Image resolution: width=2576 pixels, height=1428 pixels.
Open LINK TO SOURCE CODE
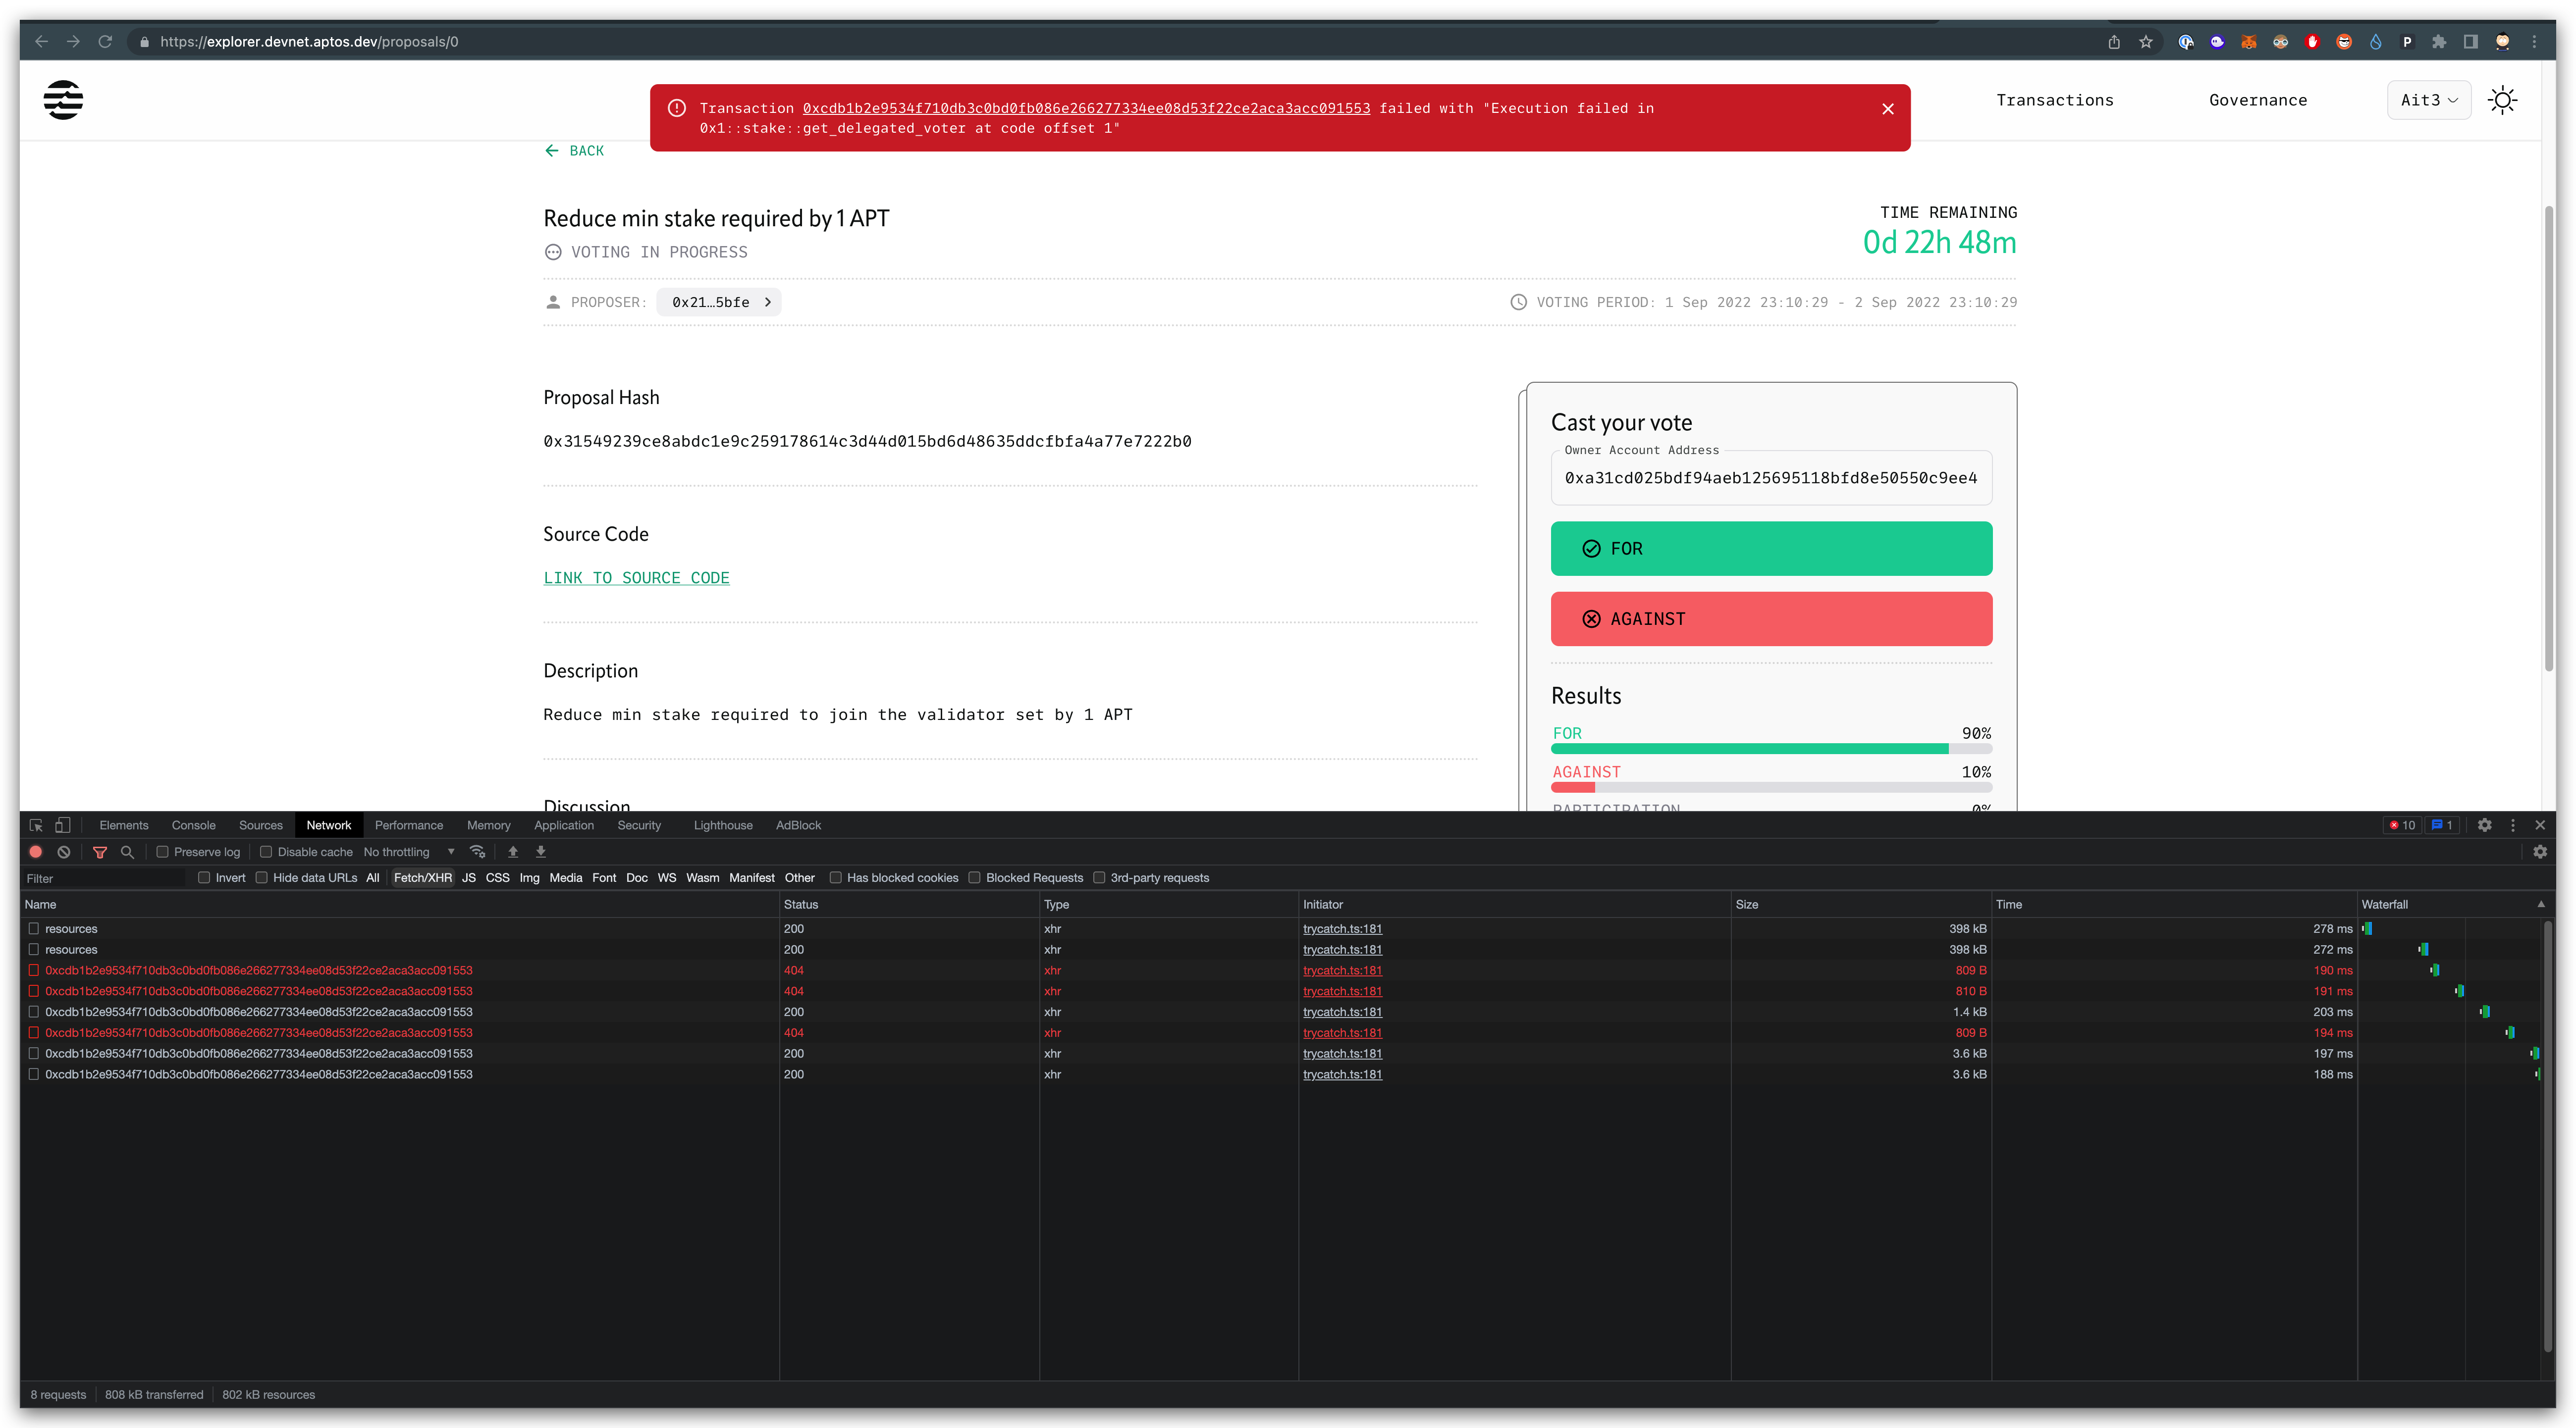coord(636,578)
